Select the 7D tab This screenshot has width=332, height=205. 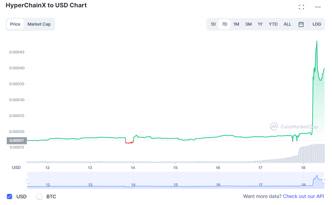click(x=224, y=24)
